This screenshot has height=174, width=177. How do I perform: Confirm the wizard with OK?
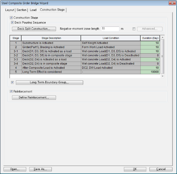(x=135, y=169)
